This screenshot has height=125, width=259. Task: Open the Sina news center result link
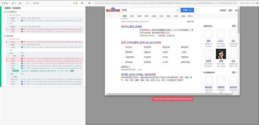tap(131, 26)
